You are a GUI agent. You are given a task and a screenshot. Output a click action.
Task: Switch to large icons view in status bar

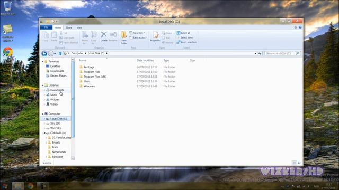tap(299, 163)
